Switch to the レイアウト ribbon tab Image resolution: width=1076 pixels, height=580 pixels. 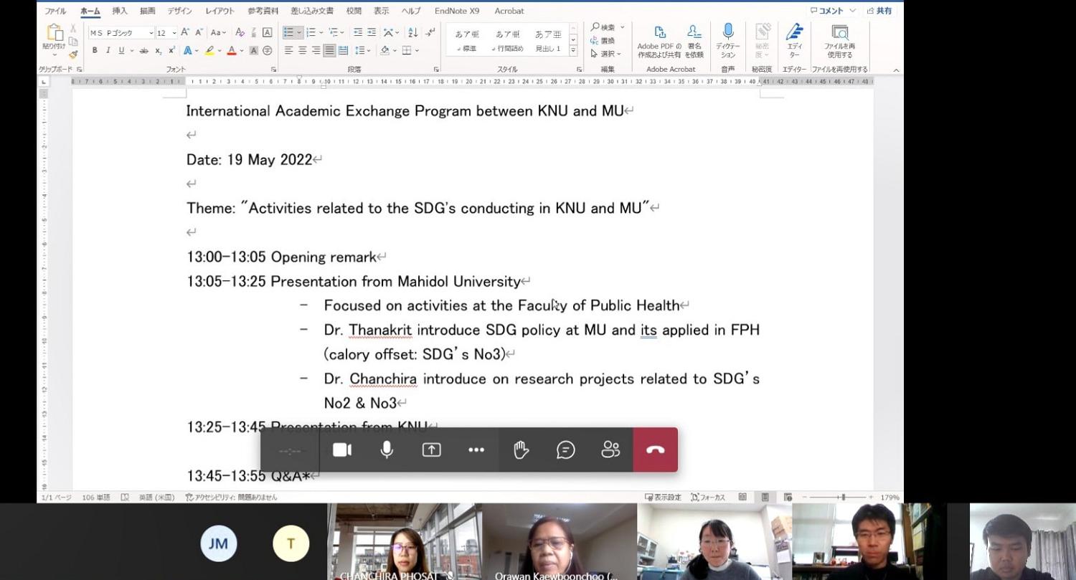pos(220,11)
